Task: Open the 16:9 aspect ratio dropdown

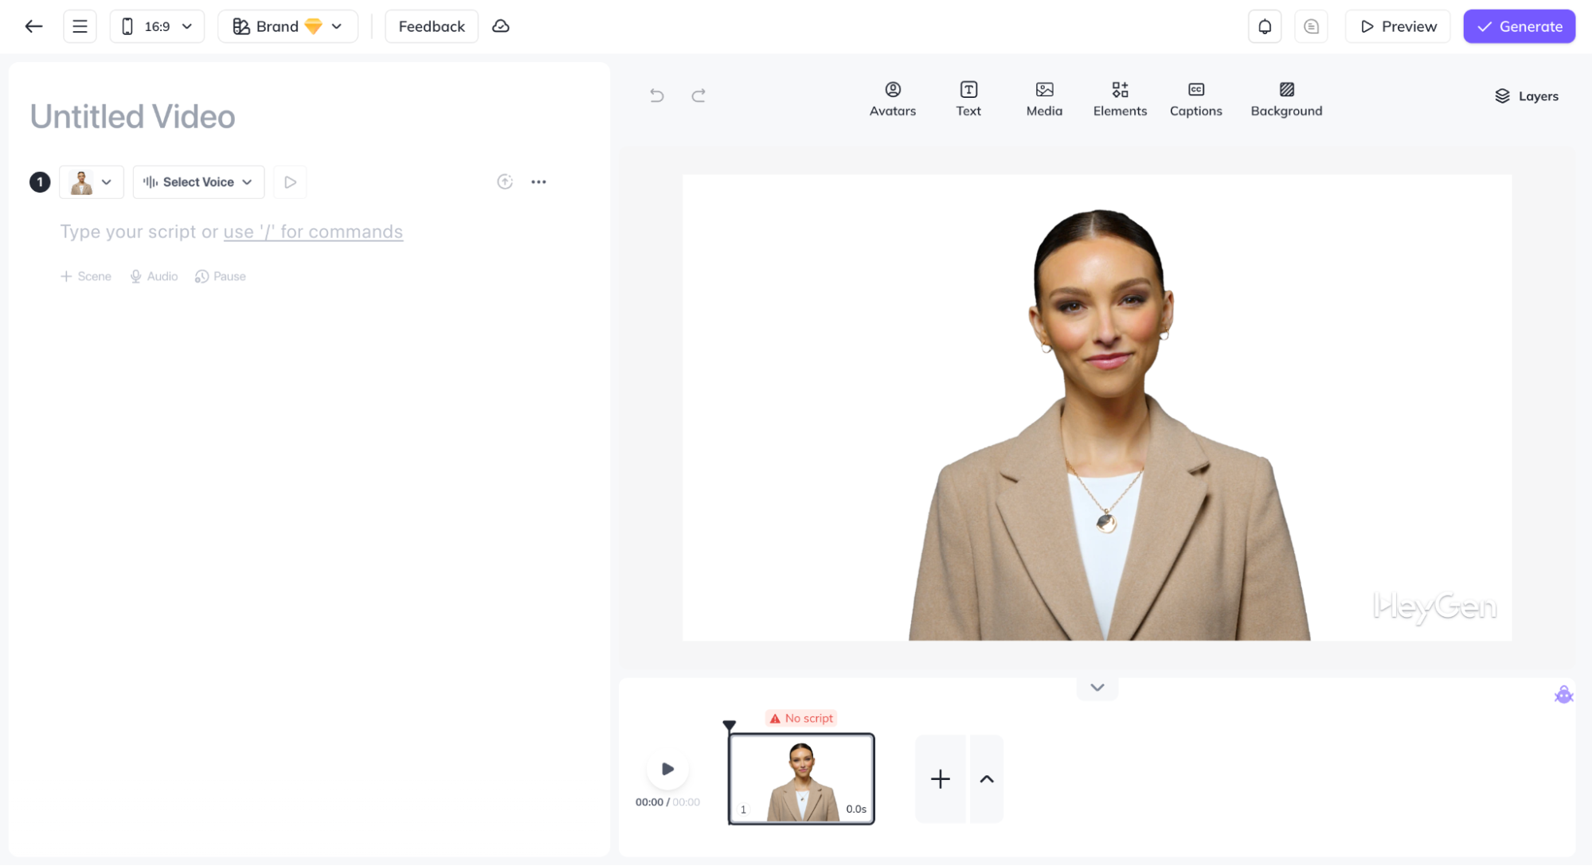Action: tap(157, 25)
